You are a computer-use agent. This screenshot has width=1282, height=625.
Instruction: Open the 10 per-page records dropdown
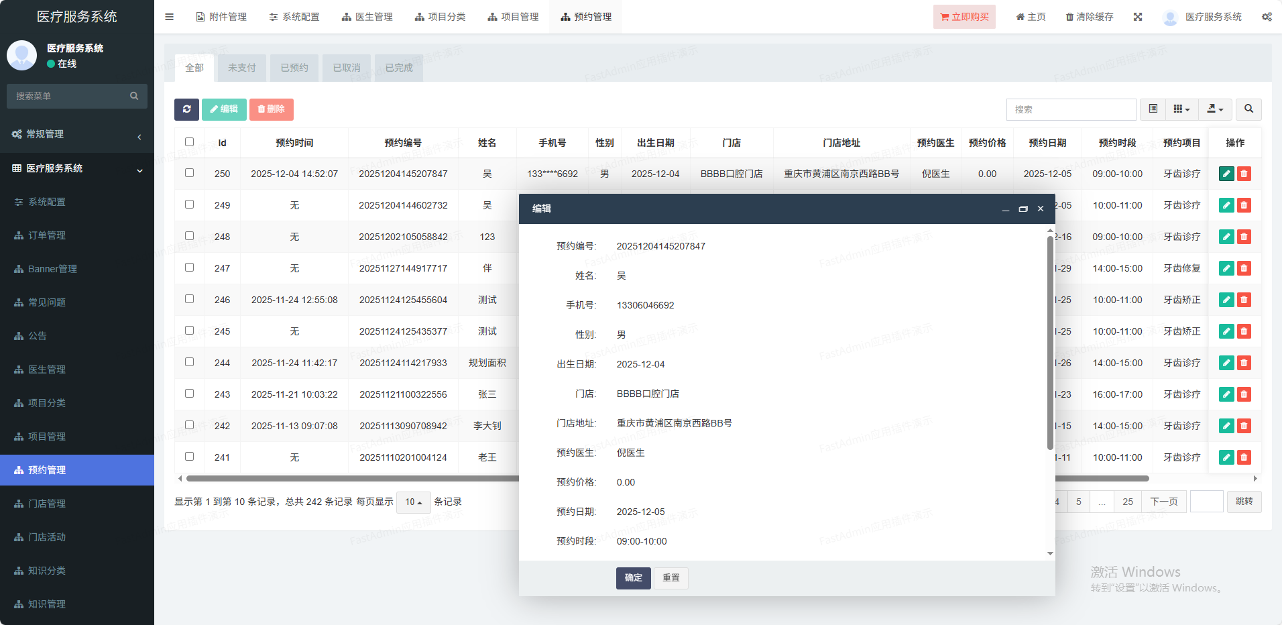[413, 502]
